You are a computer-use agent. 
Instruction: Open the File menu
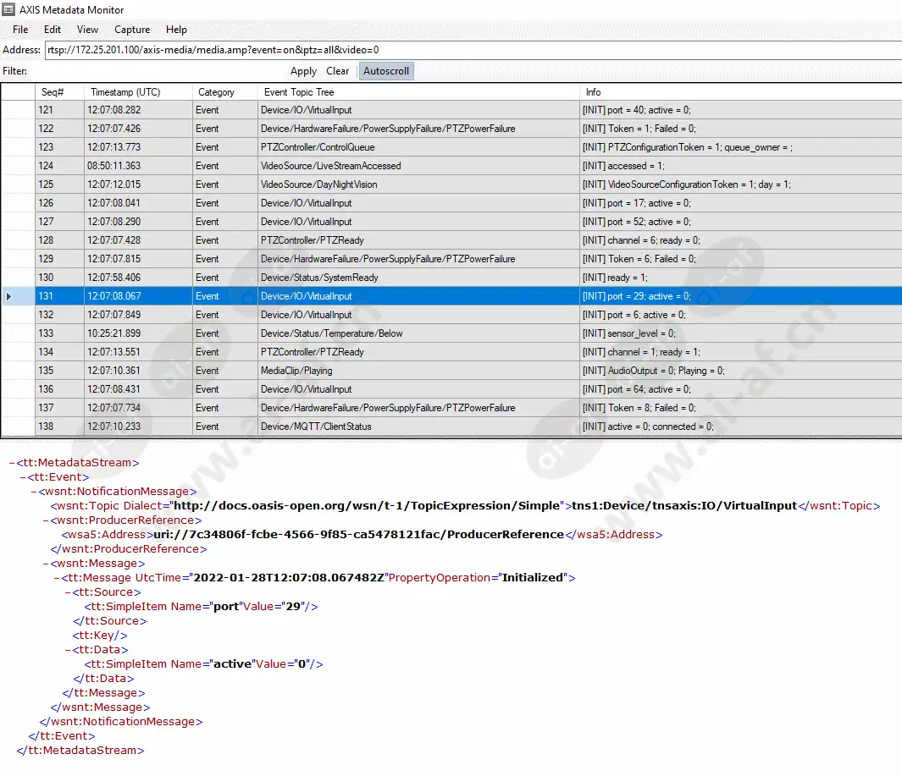(x=20, y=30)
